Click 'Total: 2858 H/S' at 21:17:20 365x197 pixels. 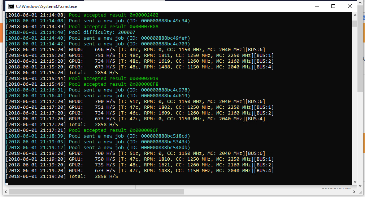pos(62,125)
